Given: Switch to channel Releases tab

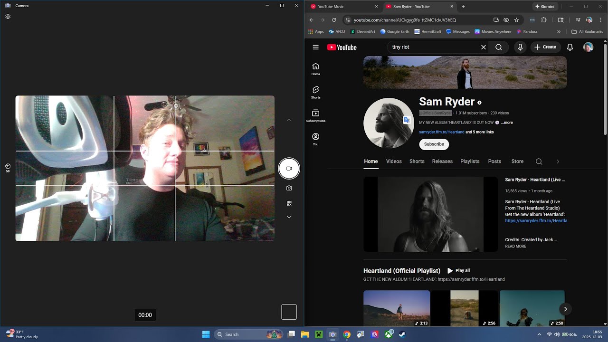Looking at the screenshot, I should pos(442,161).
